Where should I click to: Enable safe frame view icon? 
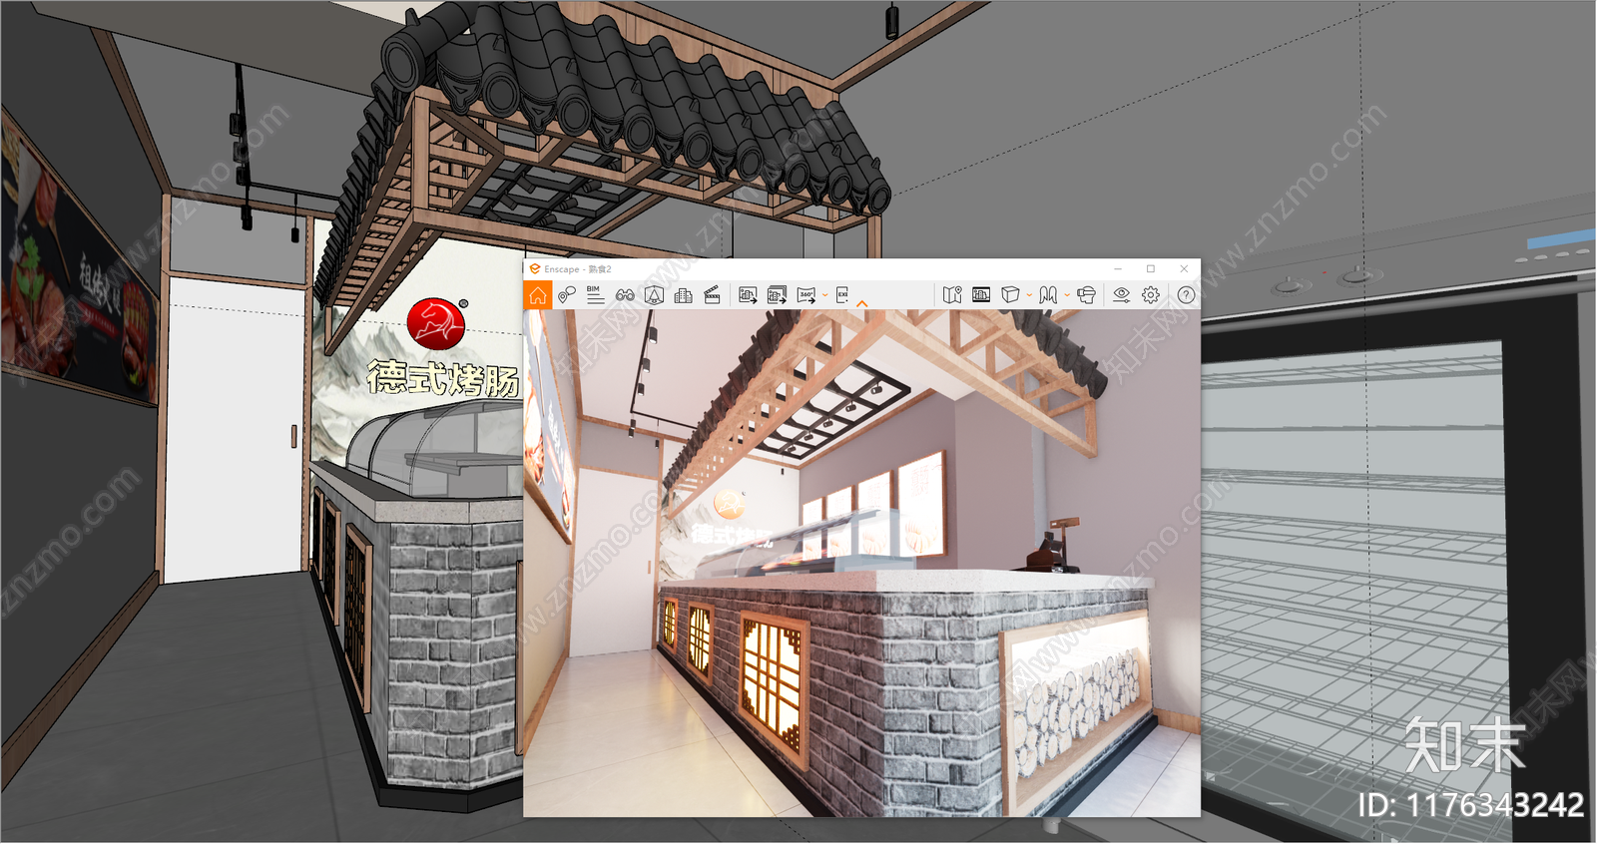pos(654,294)
